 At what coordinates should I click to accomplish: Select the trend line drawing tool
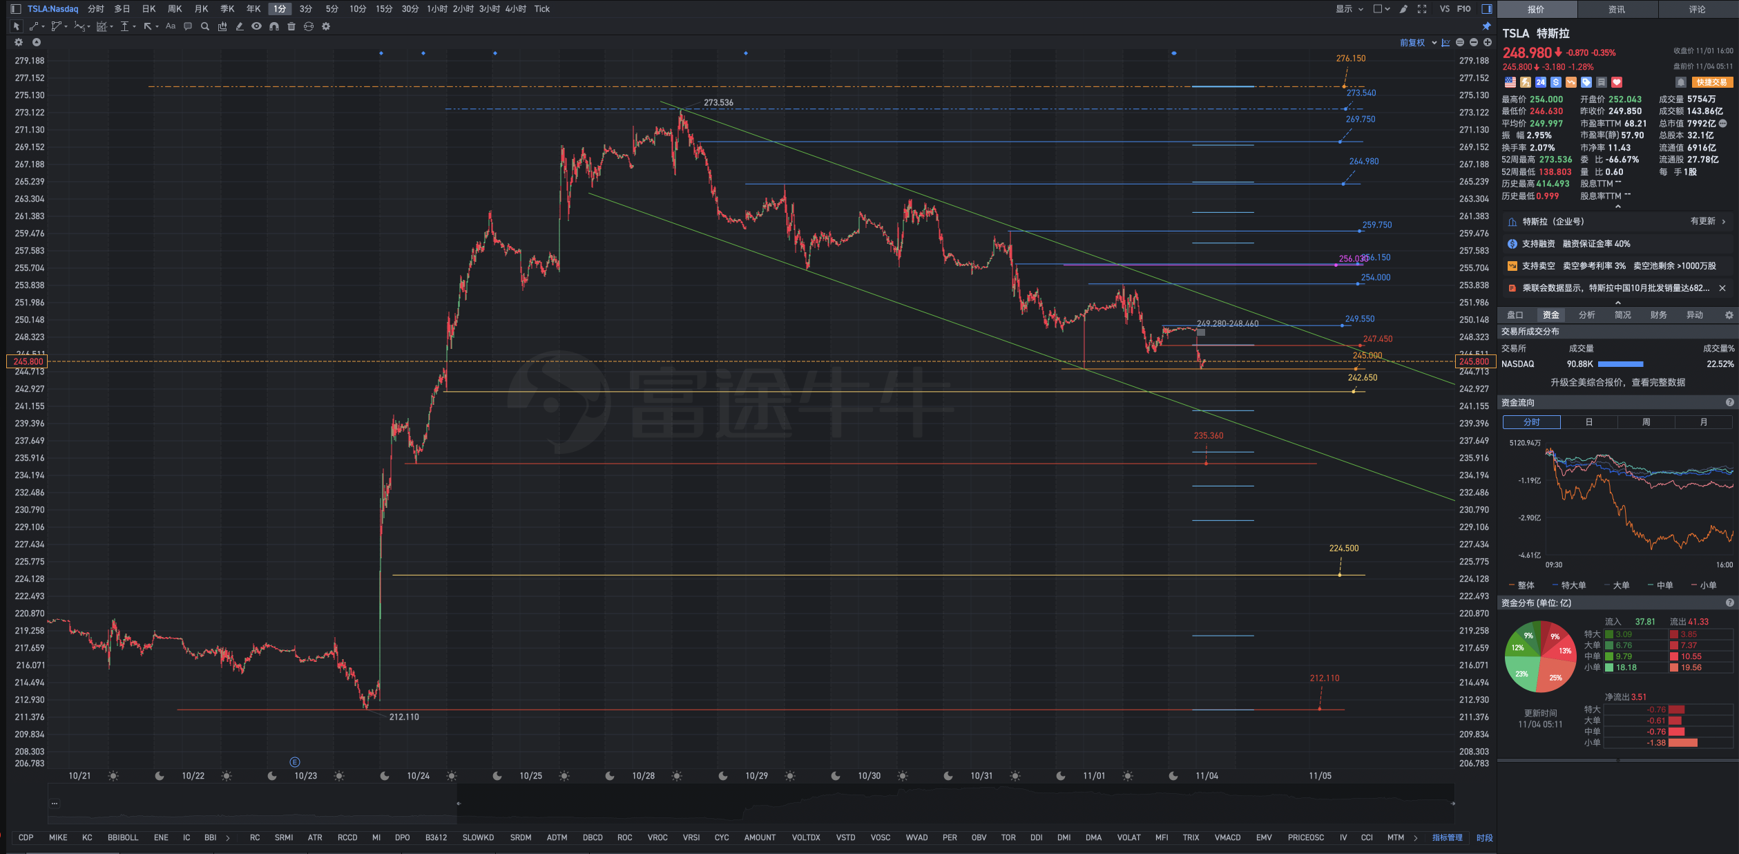click(x=33, y=26)
